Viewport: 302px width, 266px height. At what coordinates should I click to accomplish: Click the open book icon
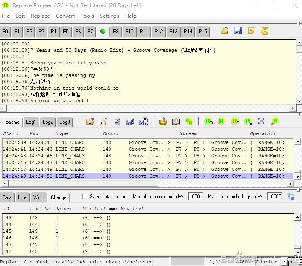(176, 121)
